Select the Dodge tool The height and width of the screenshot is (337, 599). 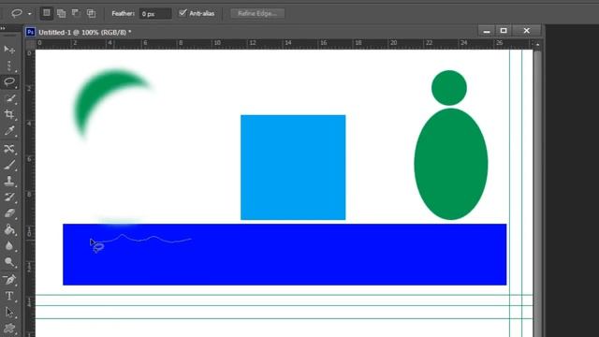9,262
